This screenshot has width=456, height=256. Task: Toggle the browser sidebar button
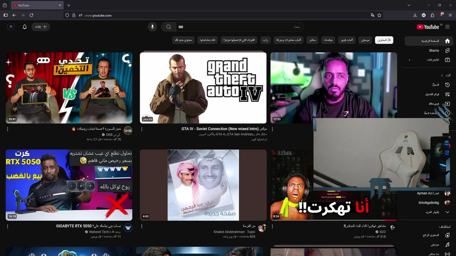pos(6,15)
